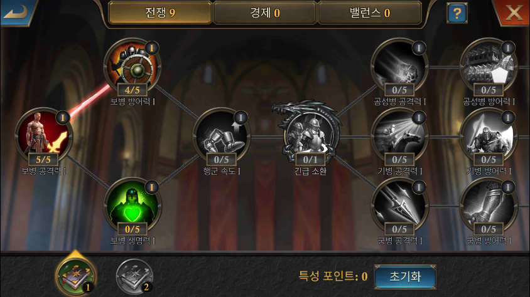Select the 공성병 공격력 I skill icon
This screenshot has width=530, height=297.
coord(399,67)
